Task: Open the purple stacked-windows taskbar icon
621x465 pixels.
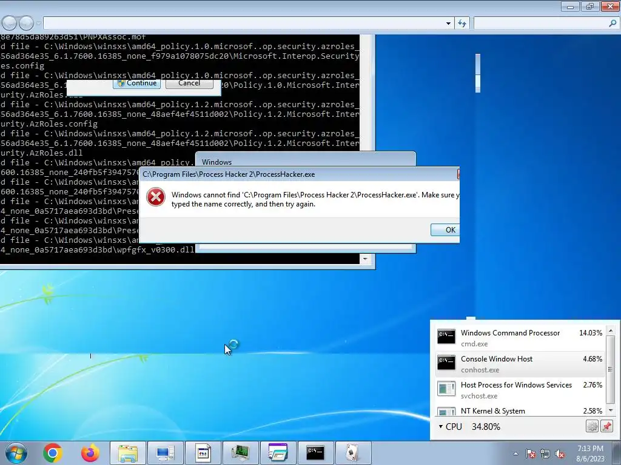Action: [278, 453]
